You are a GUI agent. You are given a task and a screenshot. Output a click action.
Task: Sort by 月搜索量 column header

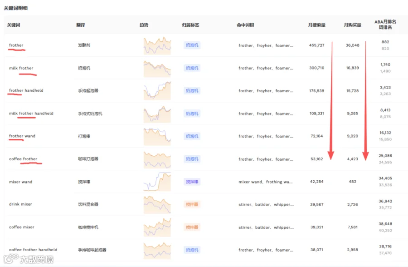click(x=317, y=25)
